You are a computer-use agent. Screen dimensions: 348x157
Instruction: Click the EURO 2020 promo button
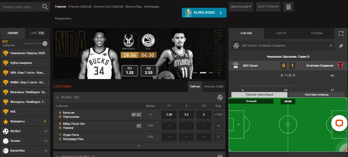coord(204,12)
